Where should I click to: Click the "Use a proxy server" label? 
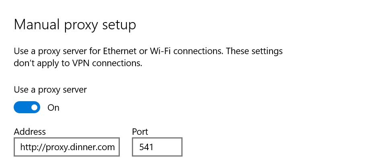click(50, 90)
